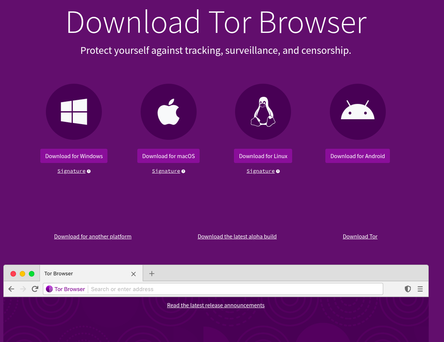
Task: Open Read the latest release announcements link
Action: tap(216, 305)
